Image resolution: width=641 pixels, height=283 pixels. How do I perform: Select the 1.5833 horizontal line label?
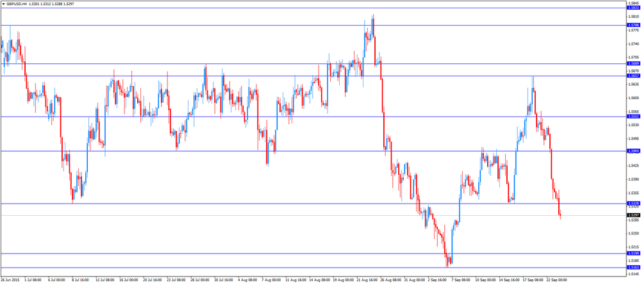(633, 8)
